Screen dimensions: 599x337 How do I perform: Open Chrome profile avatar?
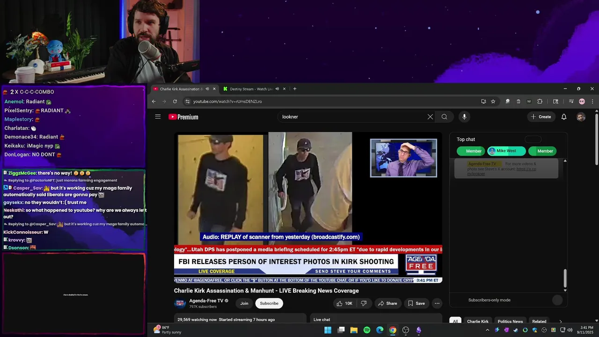[582, 101]
